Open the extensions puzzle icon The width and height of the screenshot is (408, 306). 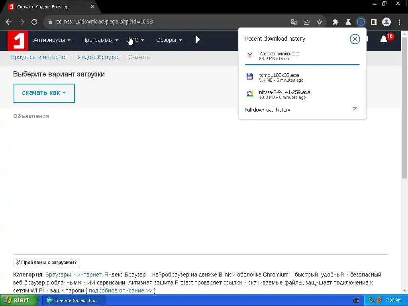point(335,22)
